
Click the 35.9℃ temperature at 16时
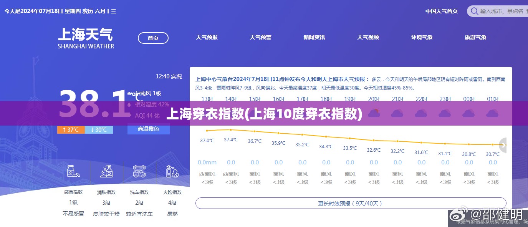click(278, 143)
